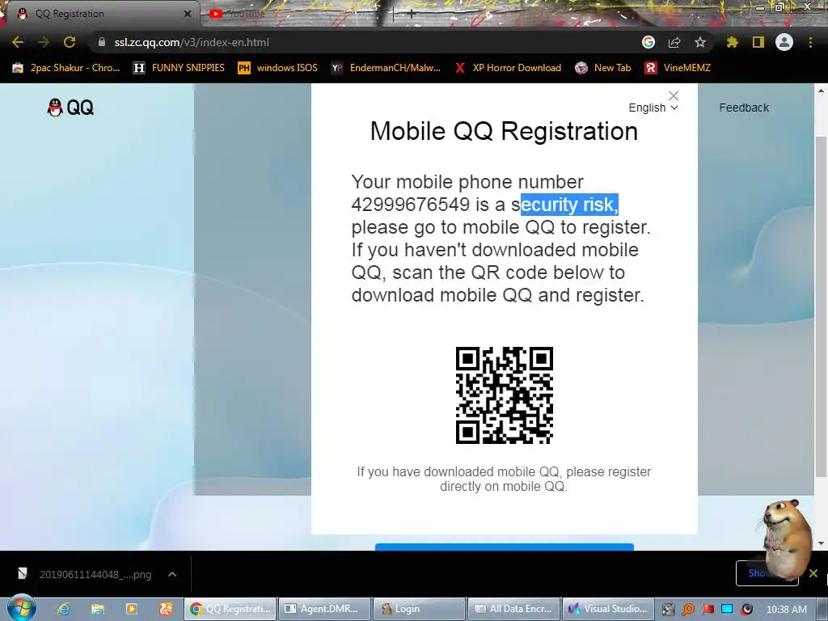The height and width of the screenshot is (621, 828).
Task: Click the QR code image
Action: [x=505, y=395]
